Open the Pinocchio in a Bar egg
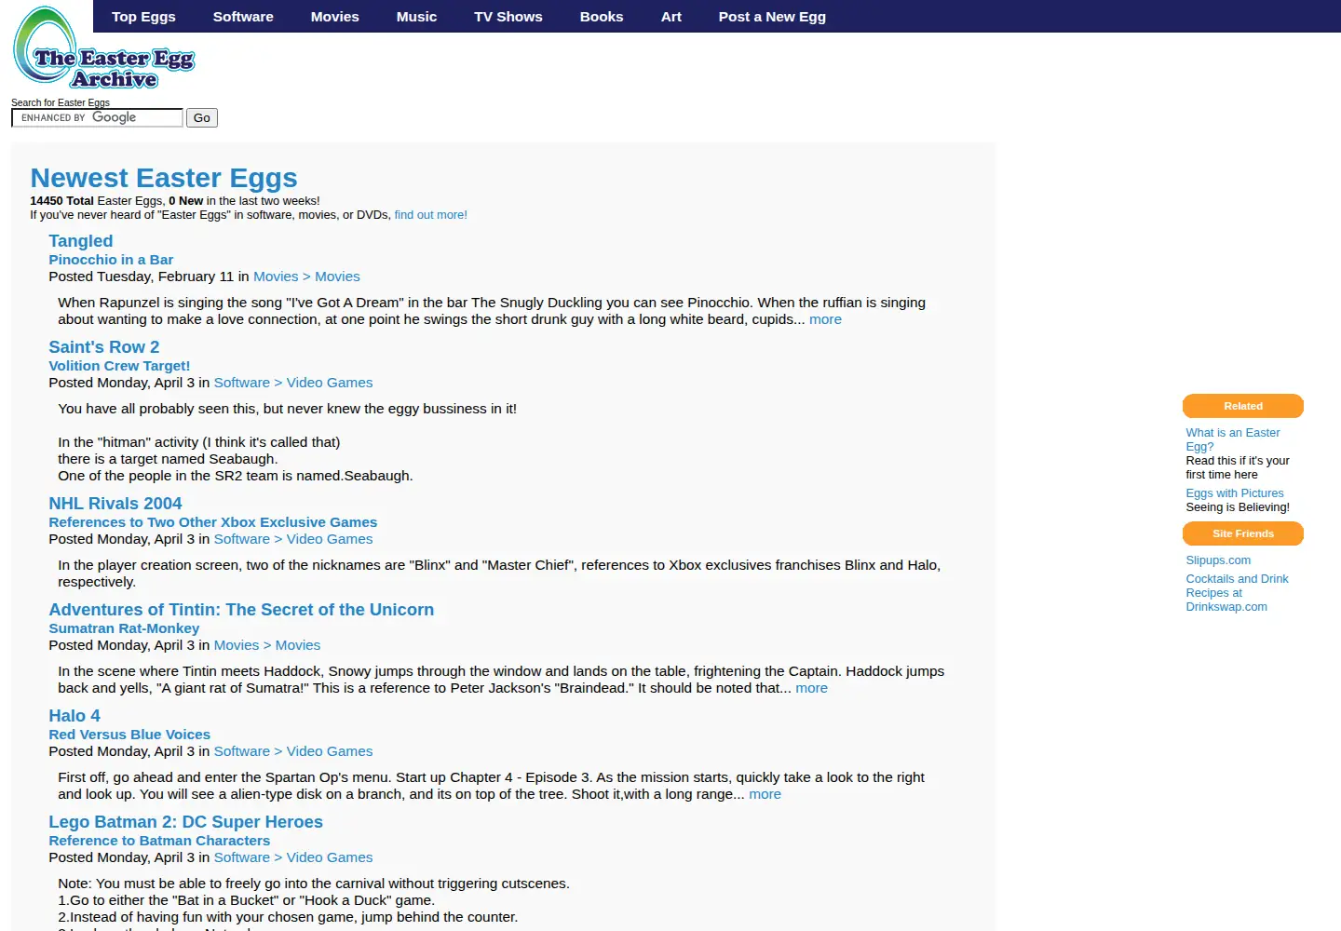Viewport: 1341px width, 931px height. point(111,260)
